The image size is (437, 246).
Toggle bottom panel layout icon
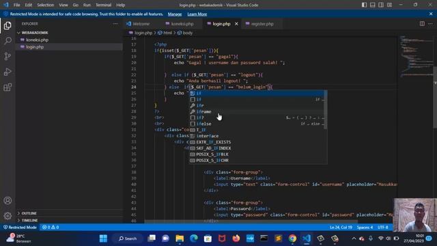(x=373, y=5)
